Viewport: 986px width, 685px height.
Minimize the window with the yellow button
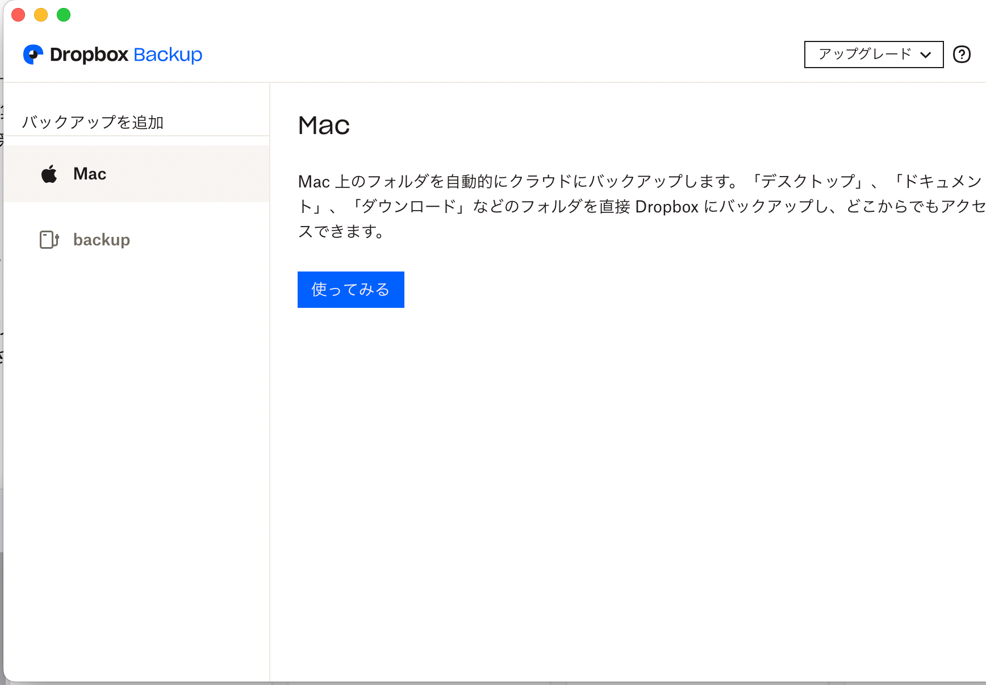coord(41,15)
